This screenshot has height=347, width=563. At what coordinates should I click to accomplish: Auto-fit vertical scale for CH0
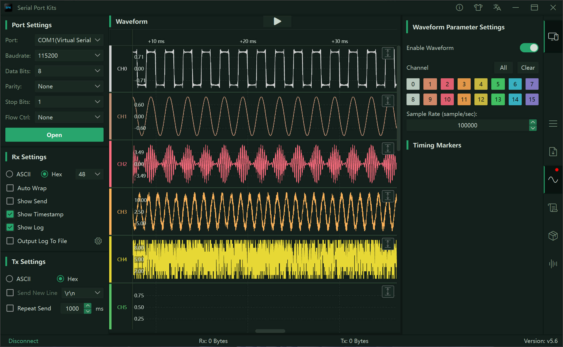click(x=388, y=53)
